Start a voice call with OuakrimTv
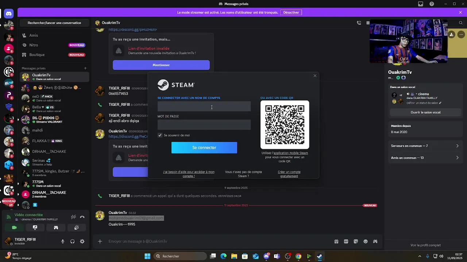This screenshot has width=467, height=262. 359,23
